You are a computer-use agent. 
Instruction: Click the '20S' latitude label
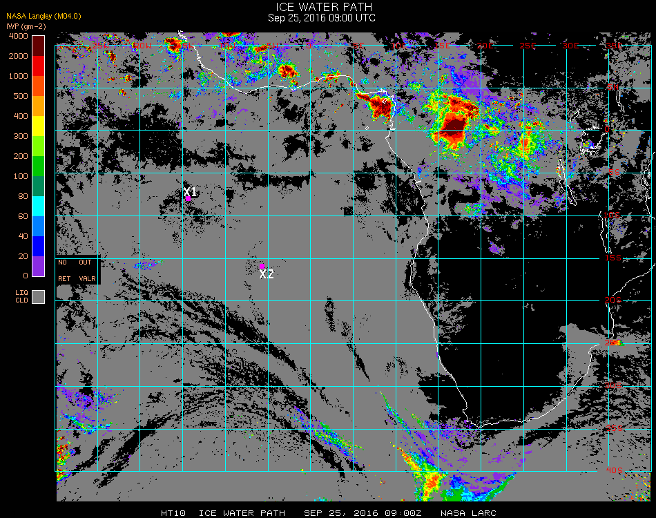pos(613,300)
